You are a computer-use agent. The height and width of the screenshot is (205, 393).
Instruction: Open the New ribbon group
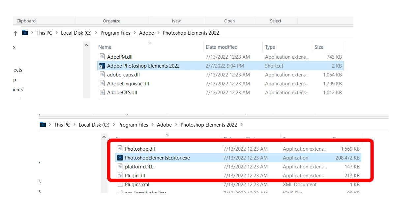pyautogui.click(x=176, y=21)
